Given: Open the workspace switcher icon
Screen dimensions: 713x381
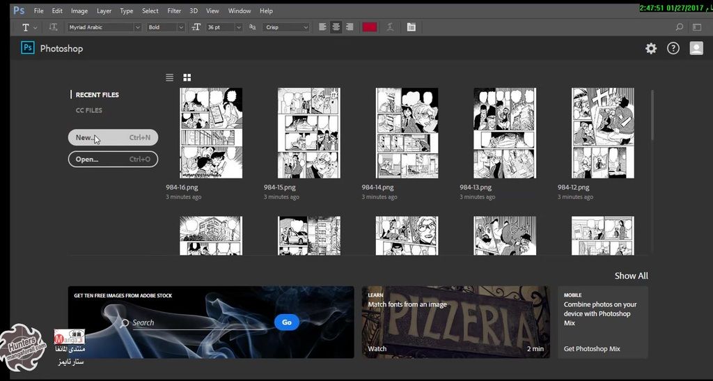Looking at the screenshot, I should click(697, 27).
